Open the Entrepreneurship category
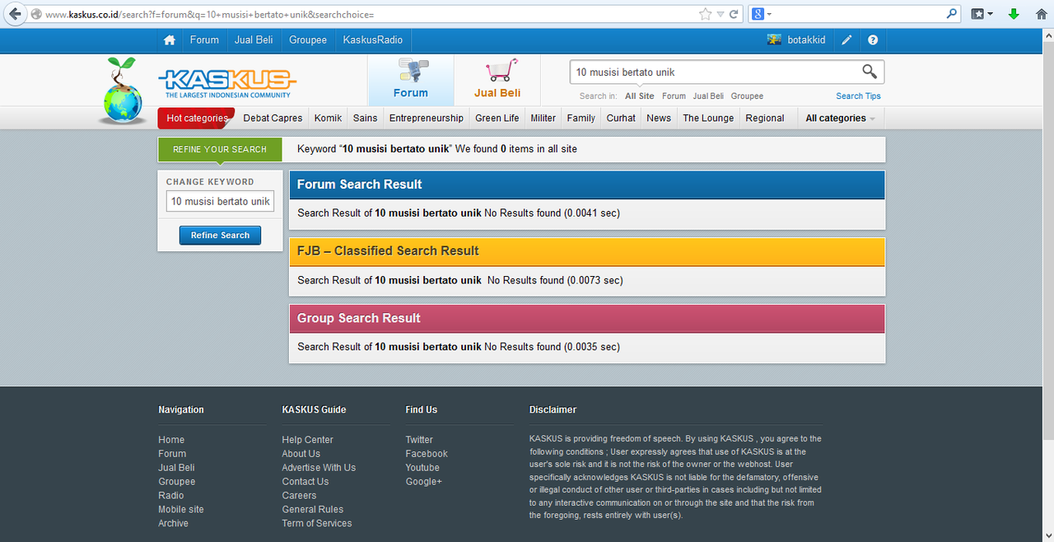Viewport: 1054px width, 542px height. (427, 119)
